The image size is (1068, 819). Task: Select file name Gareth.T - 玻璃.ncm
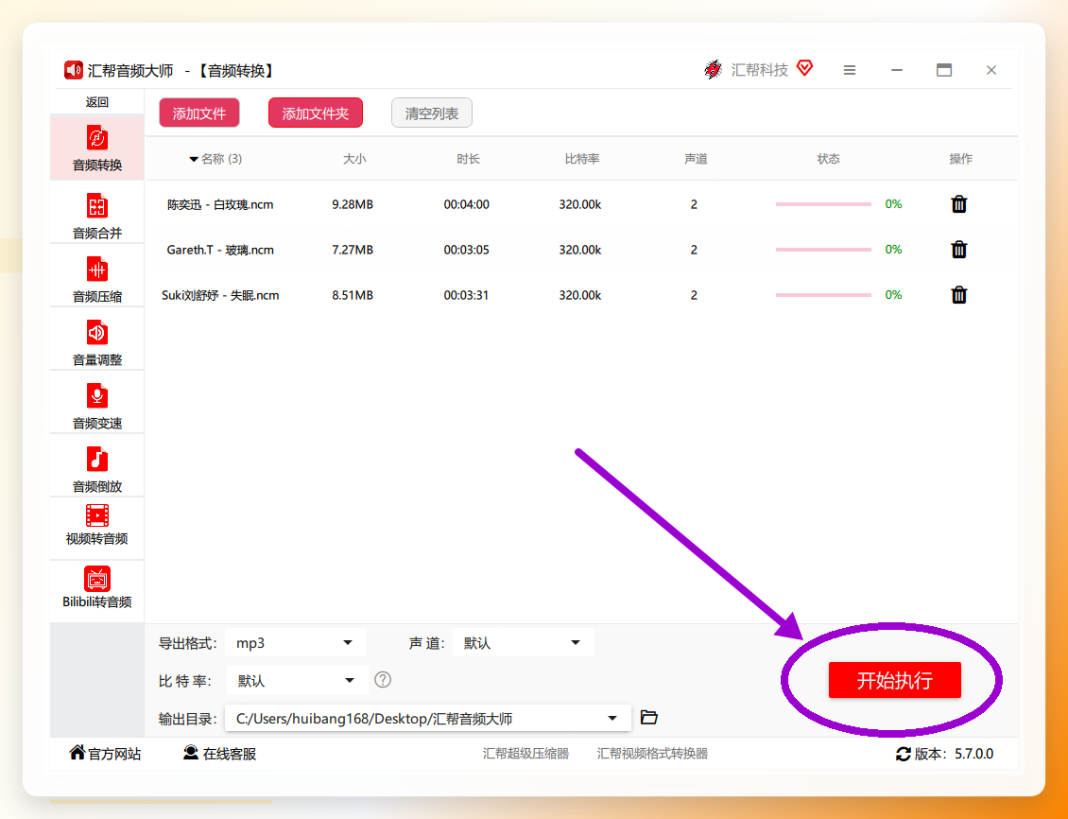[x=220, y=250]
